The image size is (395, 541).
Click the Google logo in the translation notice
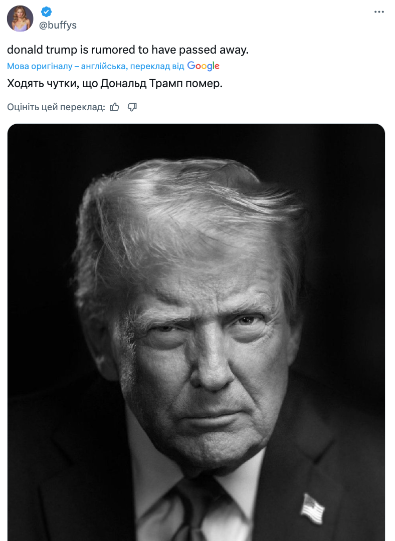pos(203,66)
